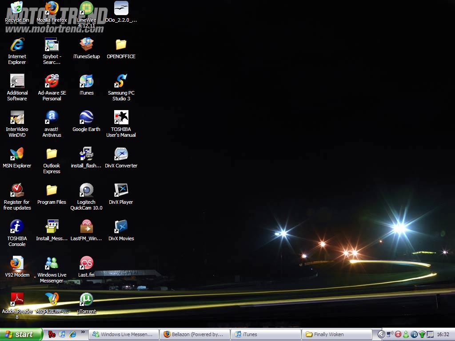Activate the Finally Woken folder taskbar button
Viewport: 455px width, 341px height.
pos(337,334)
